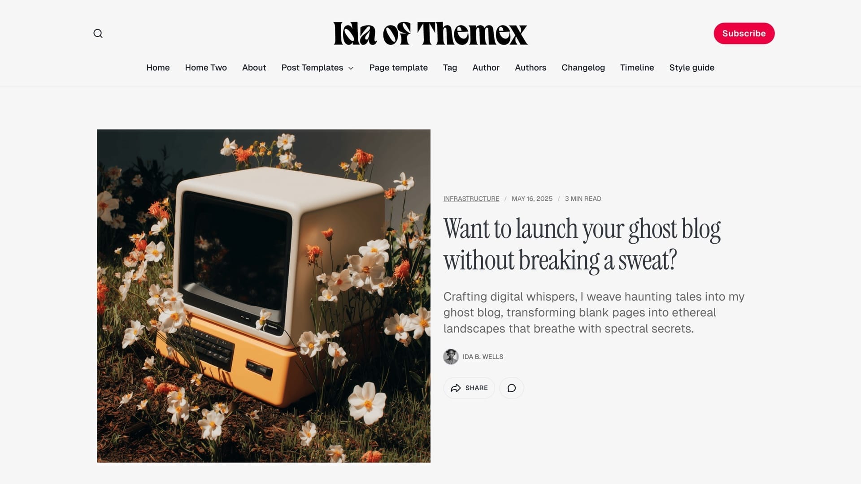861x484 pixels.
Task: Open the Style guide page
Action: click(691, 68)
